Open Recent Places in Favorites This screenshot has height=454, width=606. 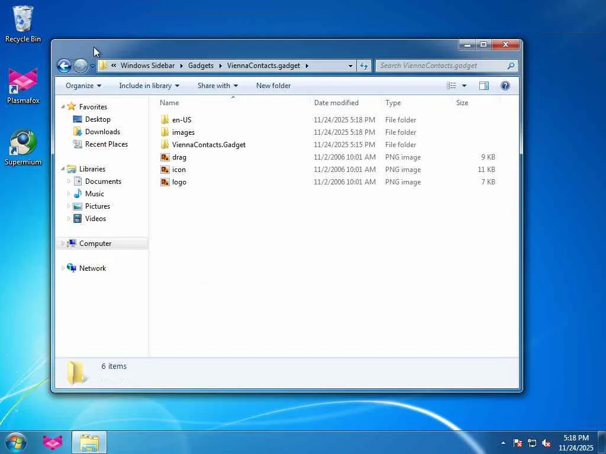(107, 144)
